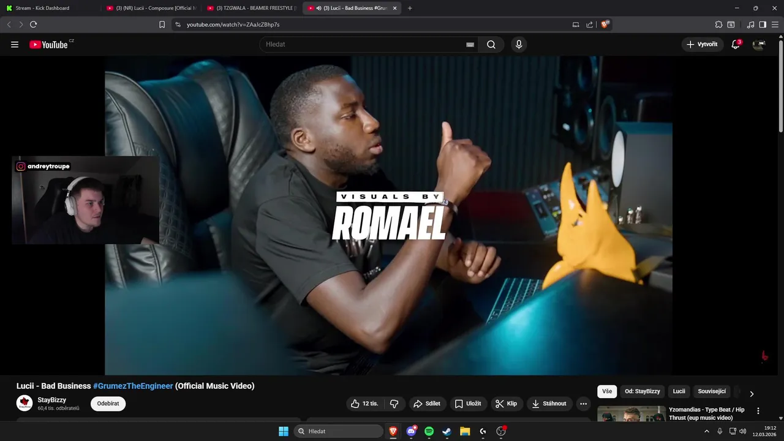Screen dimensions: 784x441
Task: Open tab search icon in toolbar
Action: pyautogui.click(x=731, y=24)
